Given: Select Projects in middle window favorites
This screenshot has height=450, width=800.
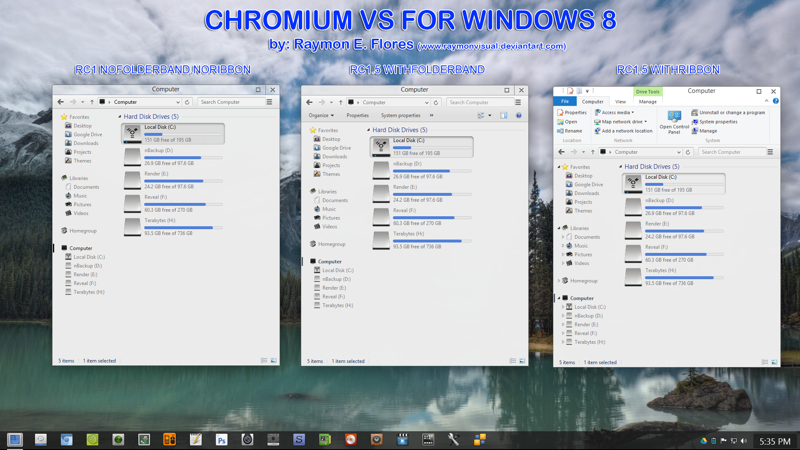Looking at the screenshot, I should (327, 165).
